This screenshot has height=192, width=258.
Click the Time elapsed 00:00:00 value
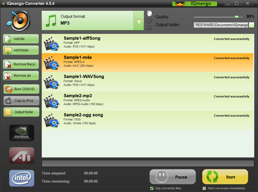pos(91,173)
